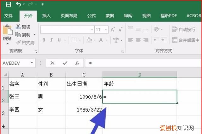Screen dimensions: 202x134
Task: Open the font name dropdown arrow
Action: 92,29
